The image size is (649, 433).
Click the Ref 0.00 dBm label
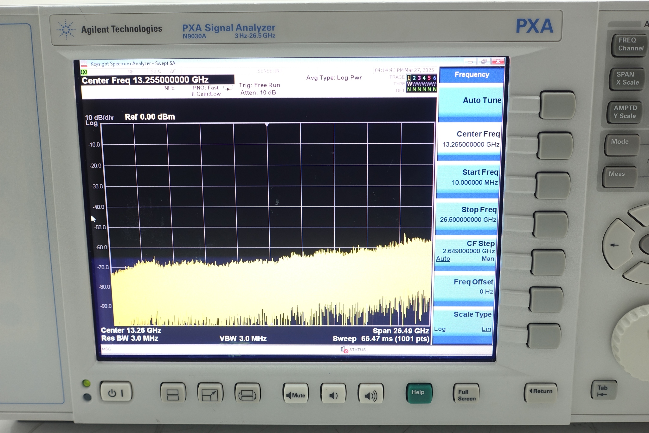[150, 117]
